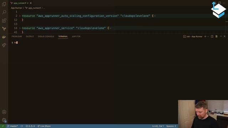Open editor More Actions ellipsis

click(224, 3)
